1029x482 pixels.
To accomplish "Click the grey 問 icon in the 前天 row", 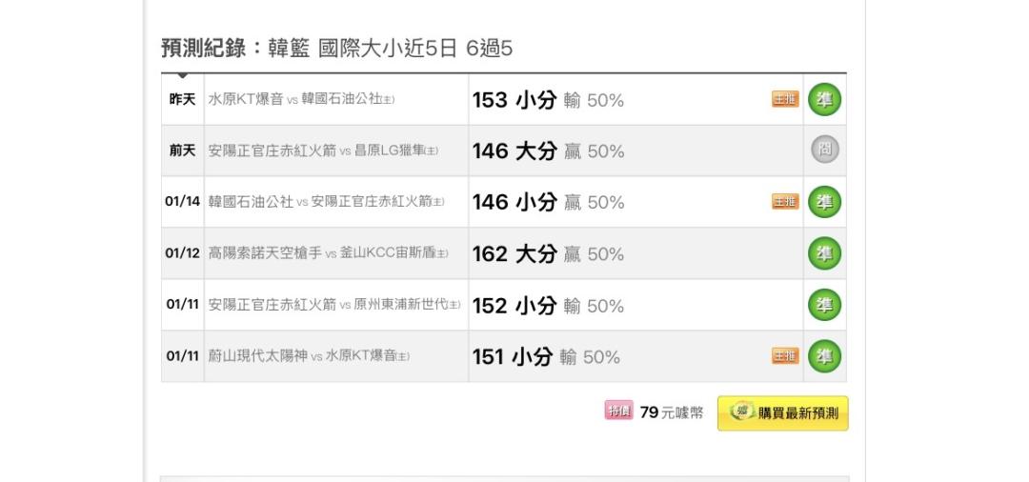I will coord(824,151).
